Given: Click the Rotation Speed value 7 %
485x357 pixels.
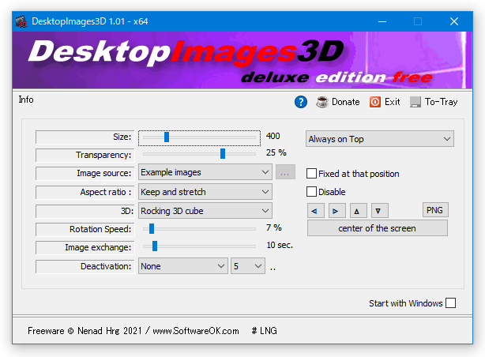Looking at the screenshot, I should (274, 227).
